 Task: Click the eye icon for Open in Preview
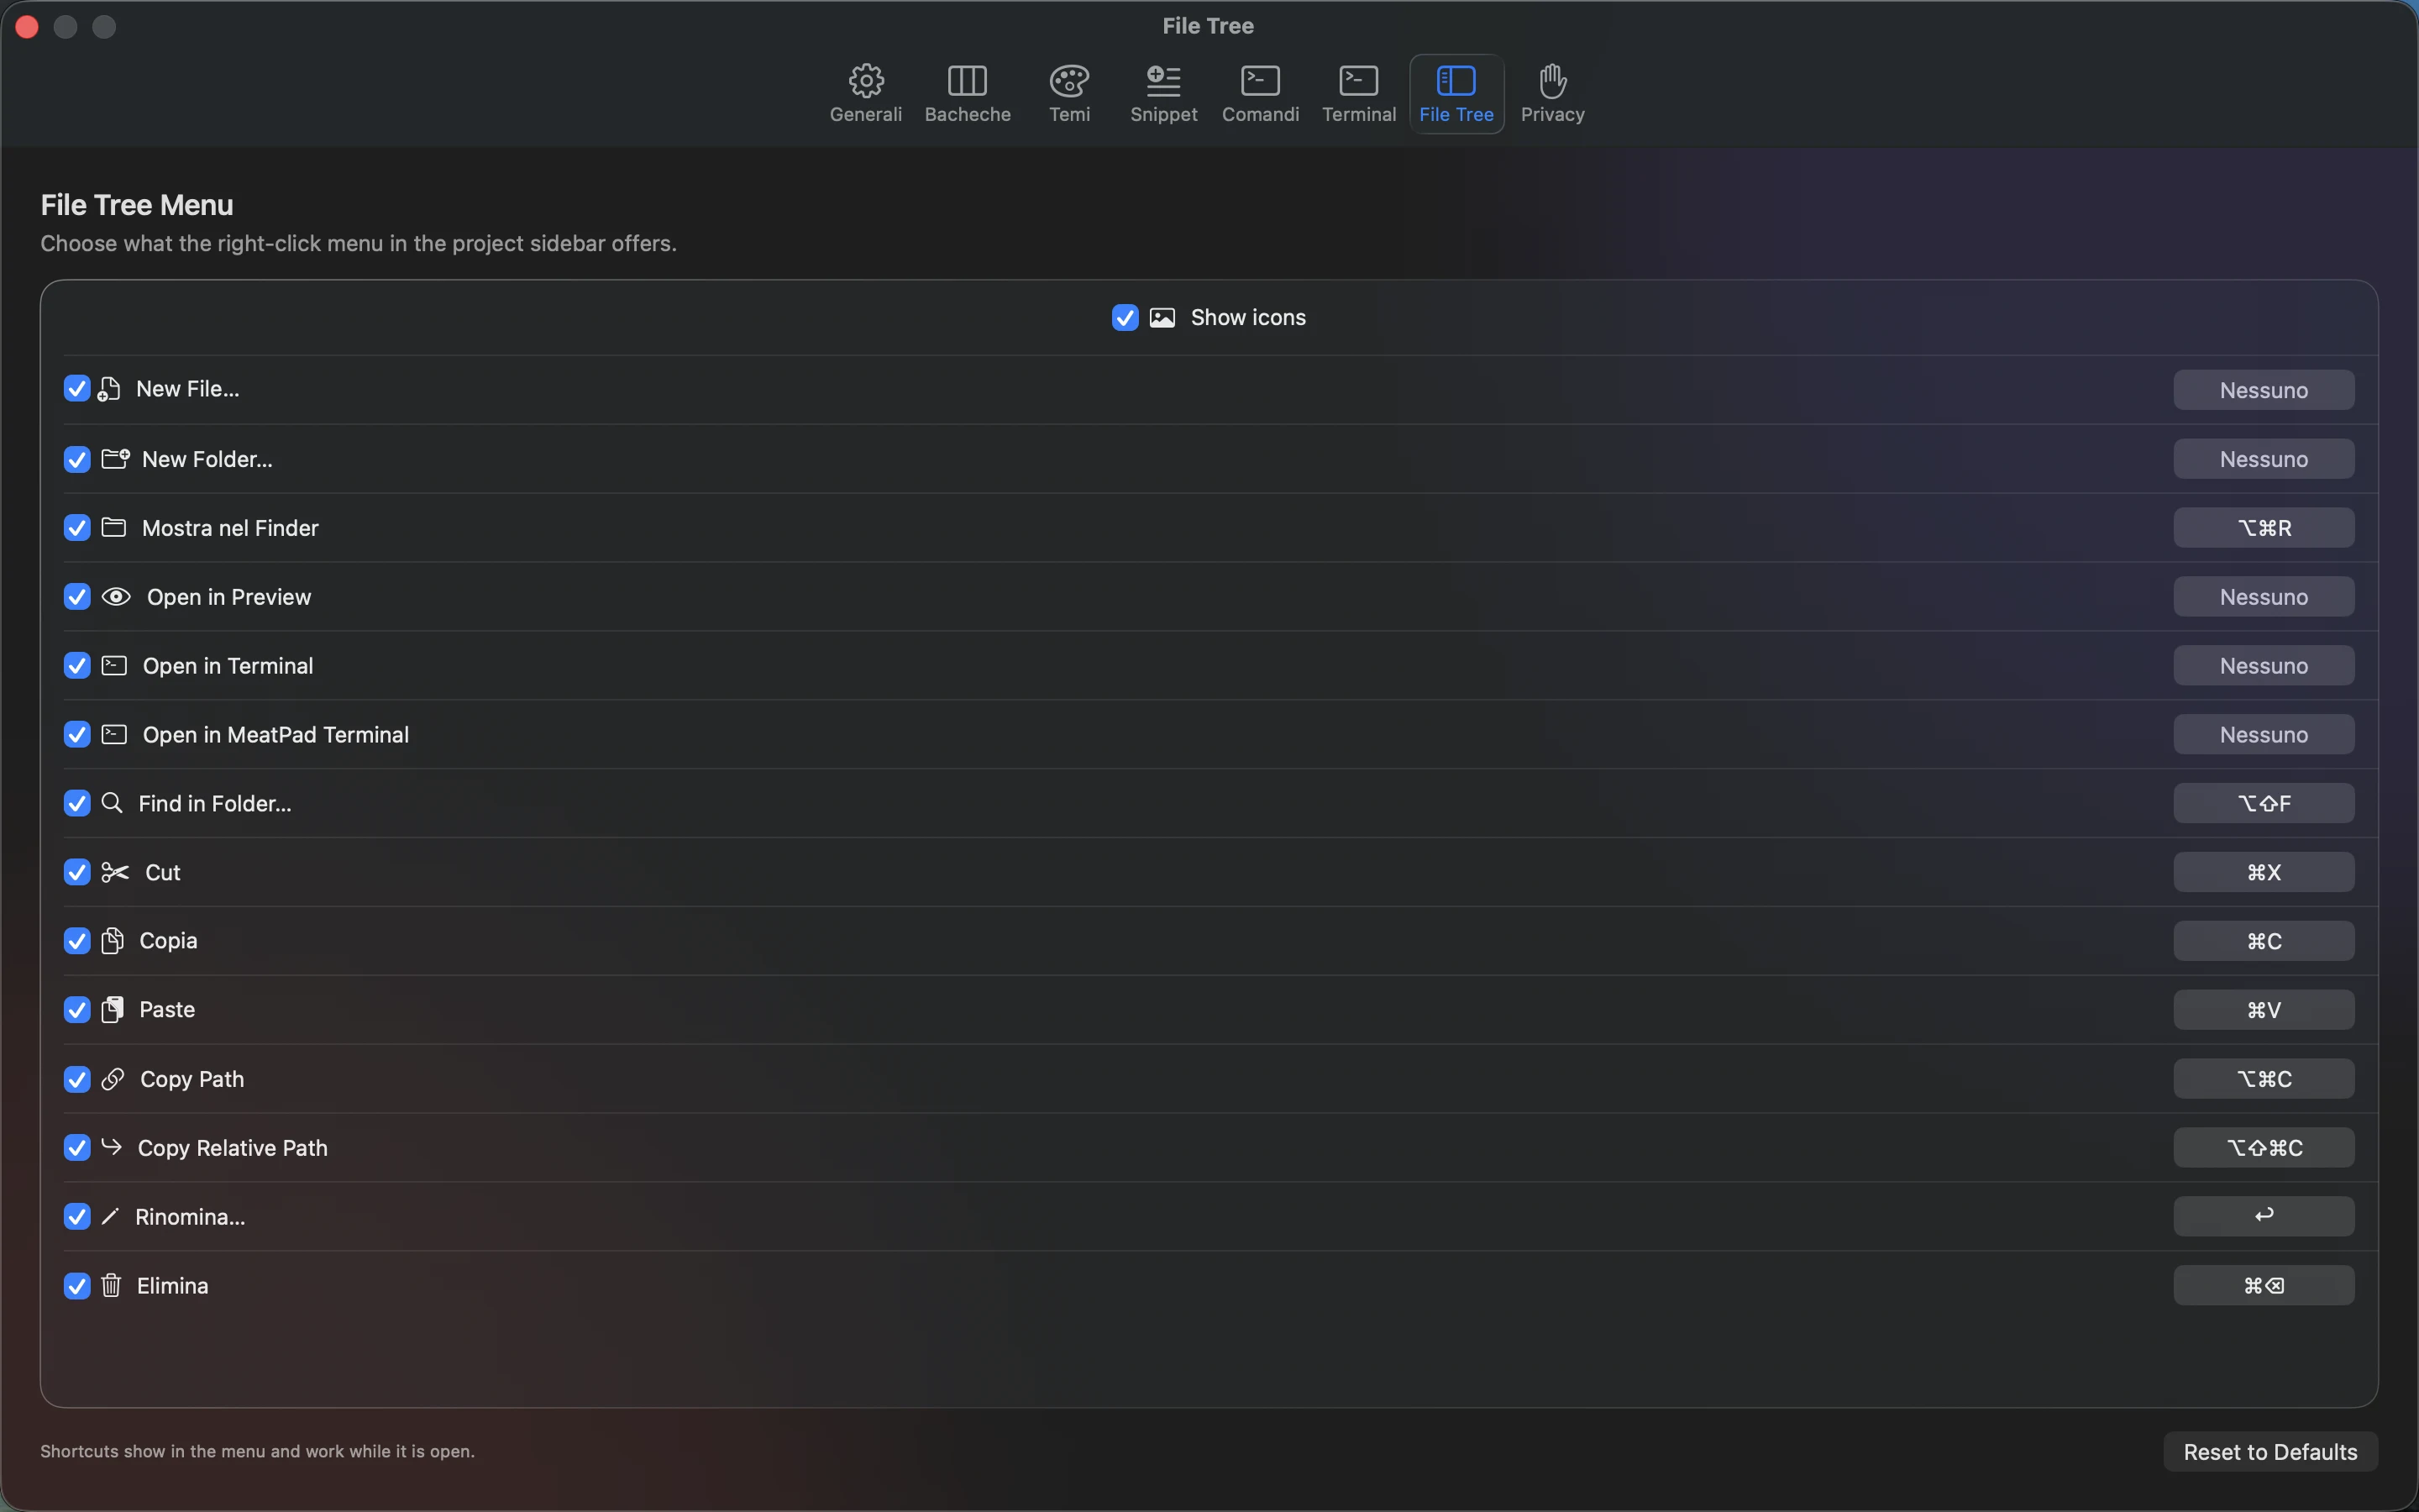pos(116,596)
